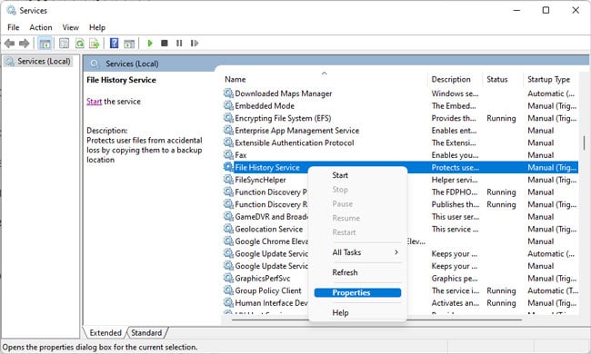Click 'Helper servi...' description cell

pyautogui.click(x=455, y=180)
